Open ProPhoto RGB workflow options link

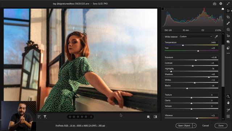80,126
